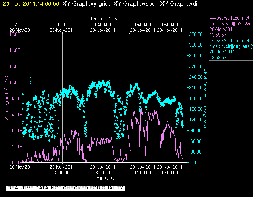The image size is (253, 197).
Task: Click the 12.00 wind speed axis value
Action: click(x=15, y=66)
